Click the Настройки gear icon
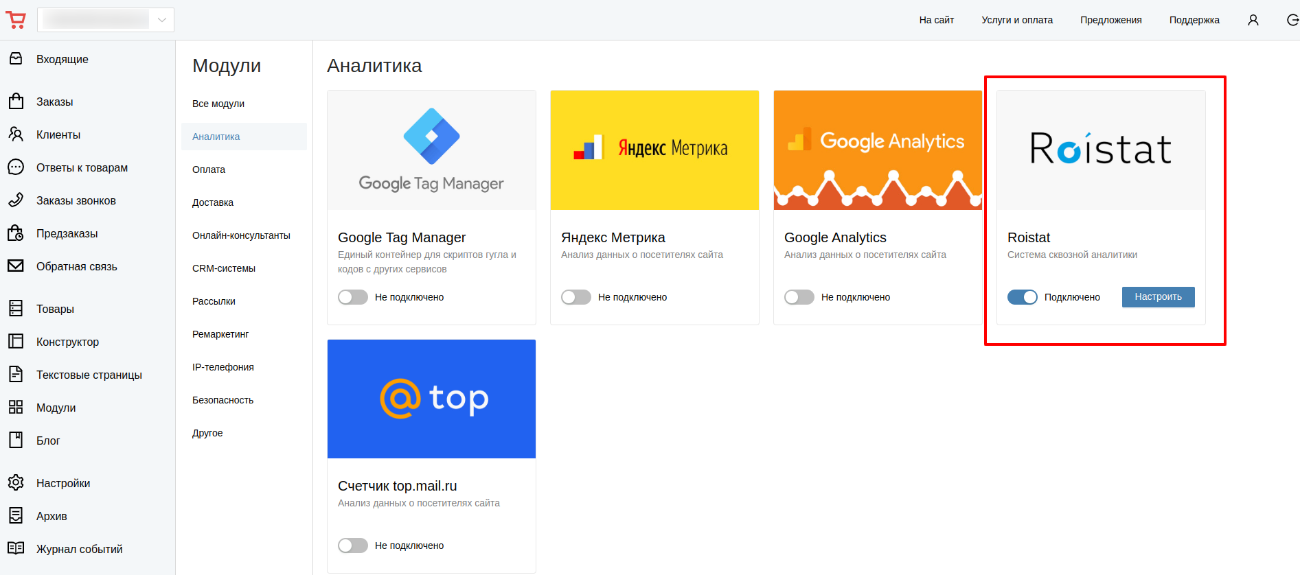Viewport: 1300px width, 575px height. point(16,483)
